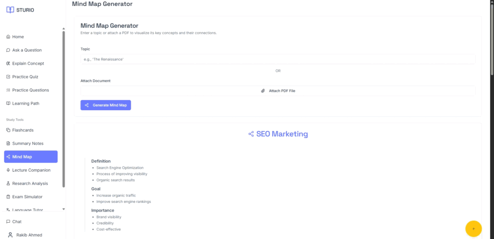Click the Attach Document label

pyautogui.click(x=96, y=81)
